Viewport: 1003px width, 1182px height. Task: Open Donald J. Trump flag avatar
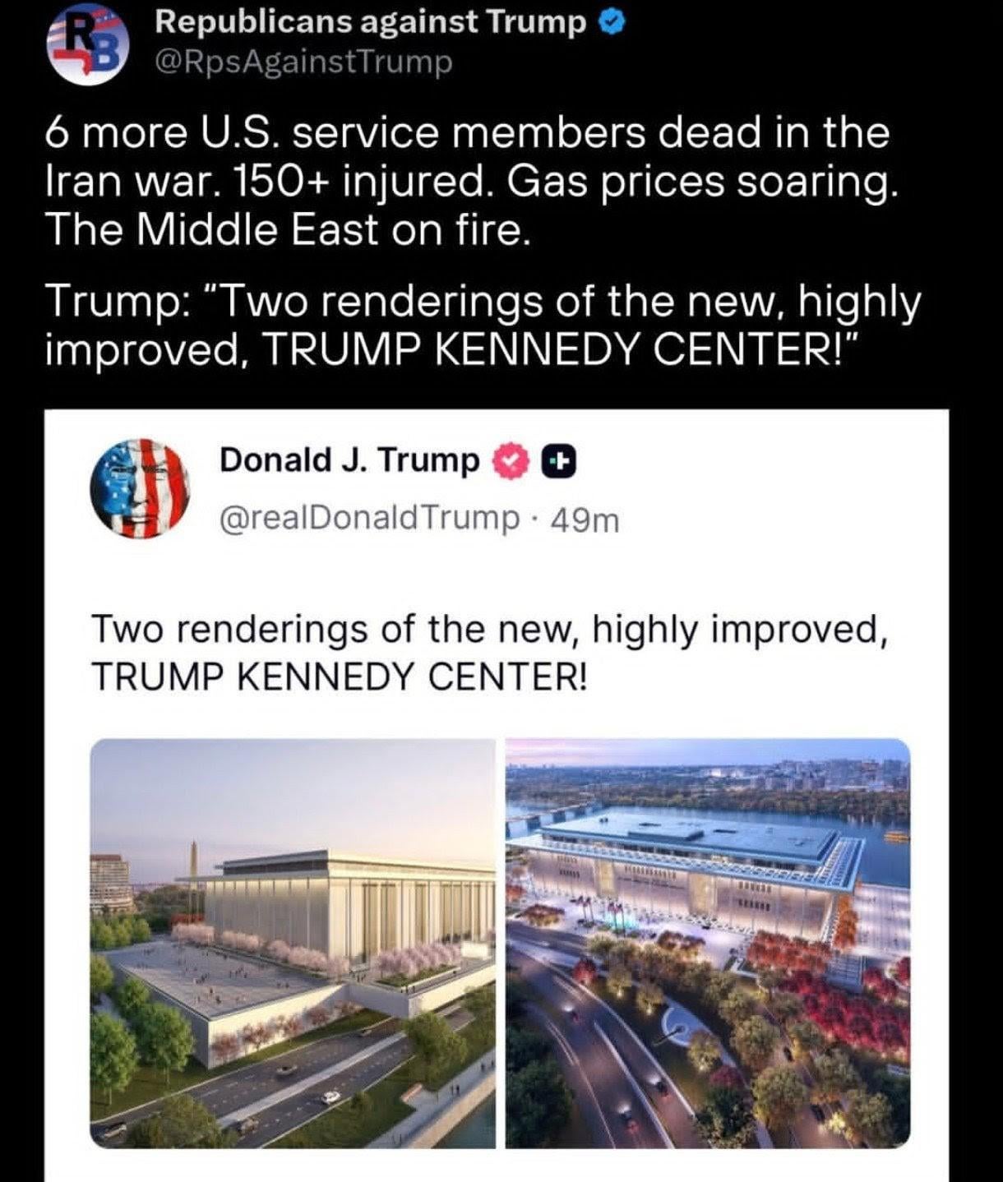(139, 489)
